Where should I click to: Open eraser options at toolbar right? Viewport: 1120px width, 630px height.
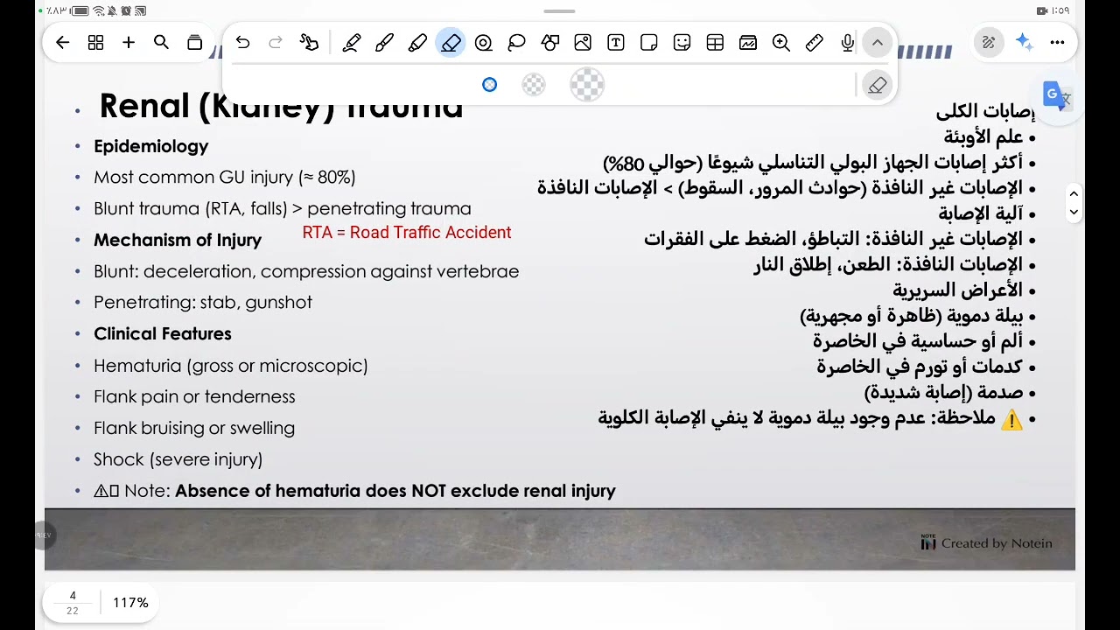pyautogui.click(x=877, y=85)
